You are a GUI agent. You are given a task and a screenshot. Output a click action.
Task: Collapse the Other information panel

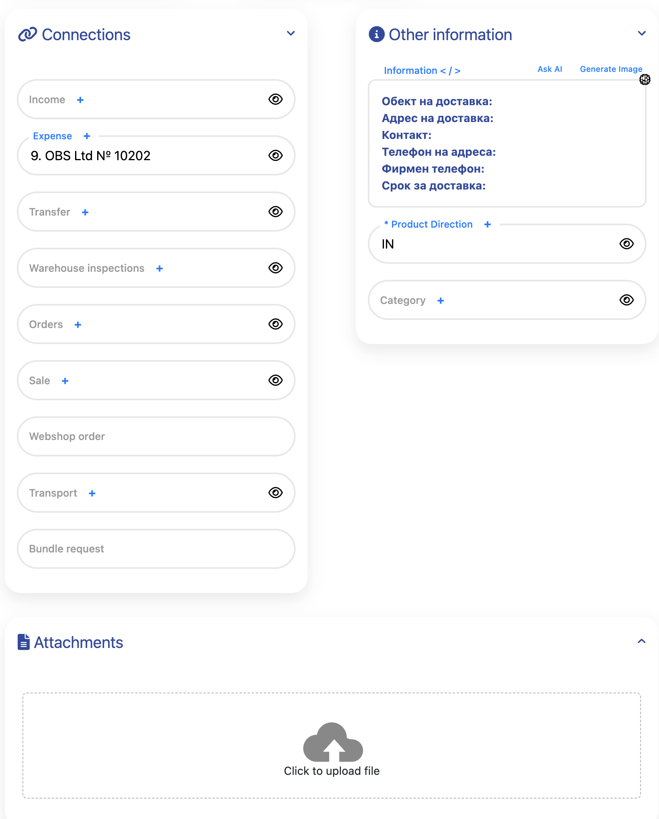pyautogui.click(x=642, y=33)
